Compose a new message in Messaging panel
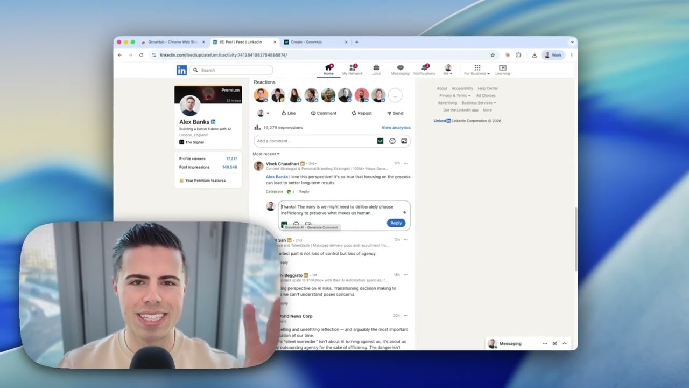This screenshot has height=388, width=689. 554,343
